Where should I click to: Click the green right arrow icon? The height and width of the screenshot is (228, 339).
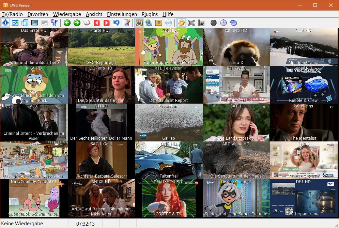[77, 23]
